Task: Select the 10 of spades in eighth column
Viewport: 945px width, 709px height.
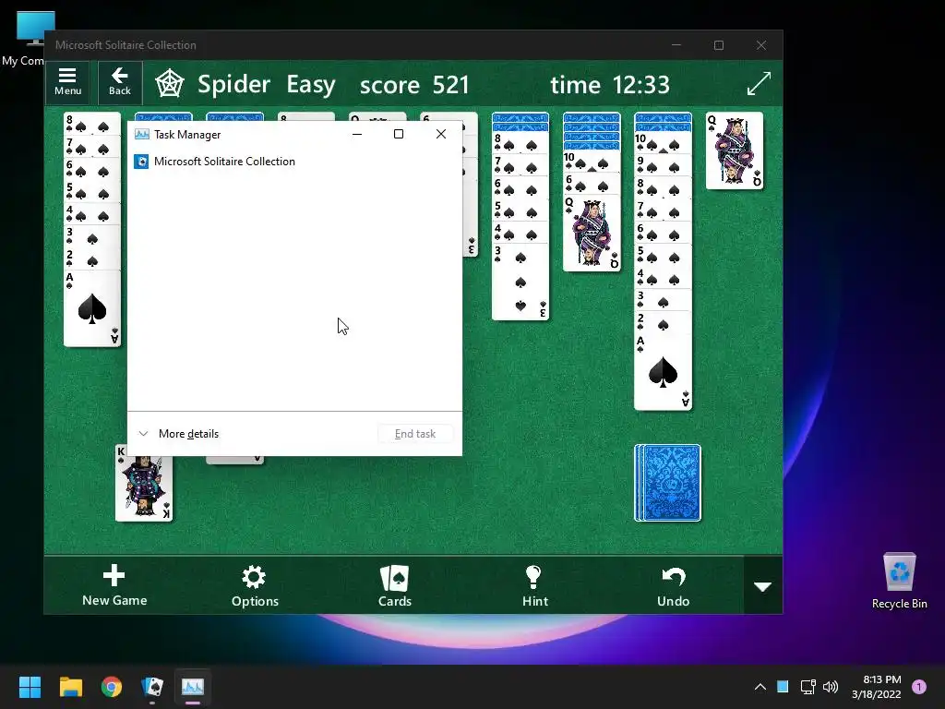Action: point(592,162)
